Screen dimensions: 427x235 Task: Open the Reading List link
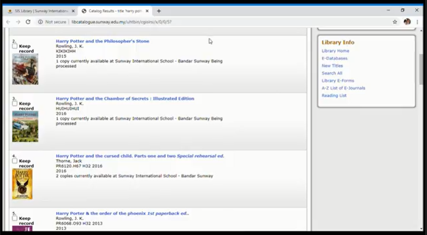tap(334, 96)
